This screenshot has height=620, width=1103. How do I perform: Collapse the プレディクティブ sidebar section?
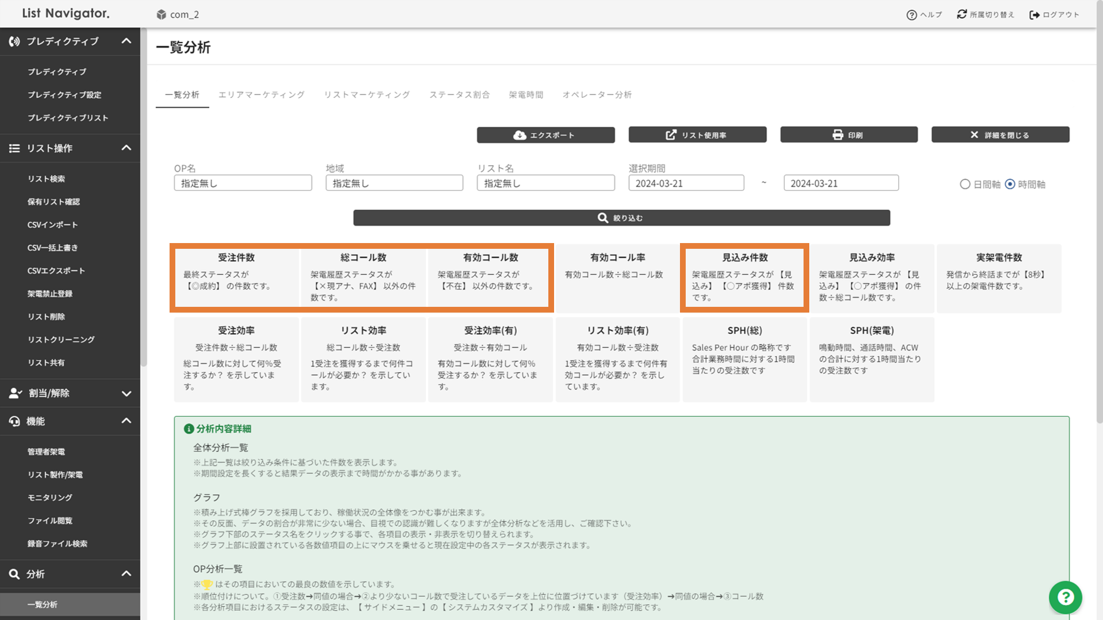click(x=126, y=41)
